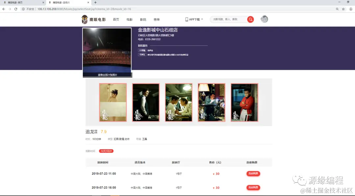Open 查看全部21张图片 link
The image size is (355, 196).
pos(107,75)
